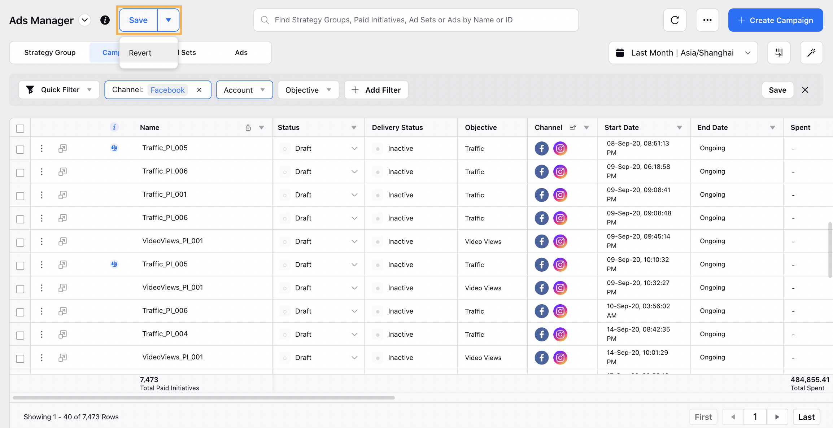Check the first Traffic_PI_005 row checkbox
833x428 pixels.
tap(20, 149)
